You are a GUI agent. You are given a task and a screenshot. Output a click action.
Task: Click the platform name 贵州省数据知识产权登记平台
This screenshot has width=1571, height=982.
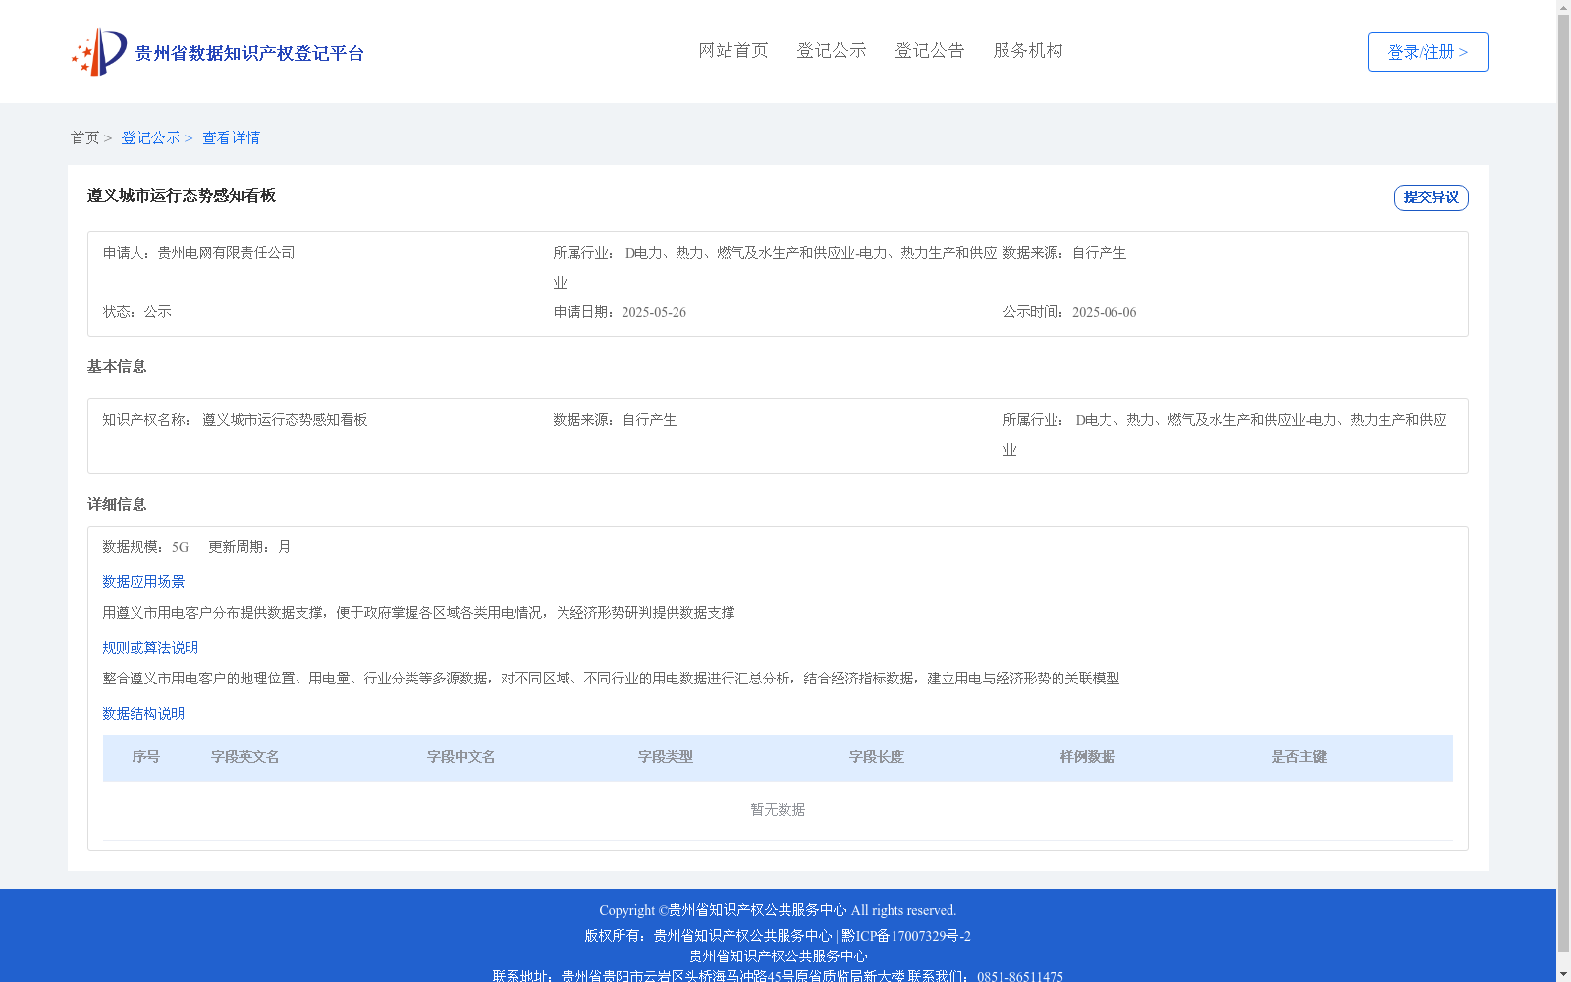(x=249, y=53)
